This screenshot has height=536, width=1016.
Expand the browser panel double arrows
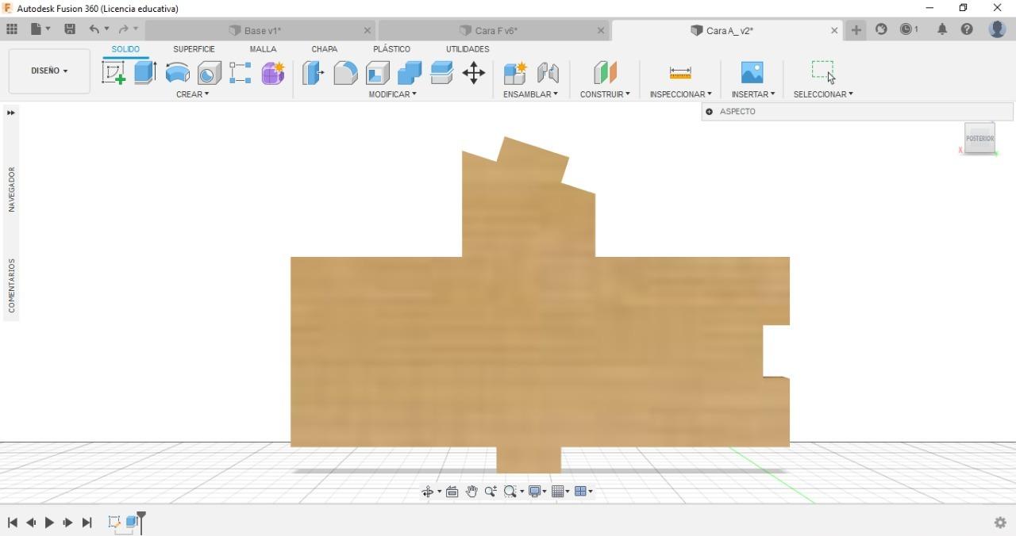(x=11, y=113)
